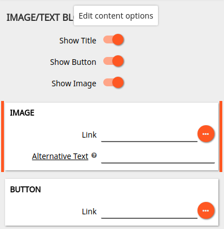Click the BUTTON section header
The height and width of the screenshot is (229, 224).
[x=25, y=190]
